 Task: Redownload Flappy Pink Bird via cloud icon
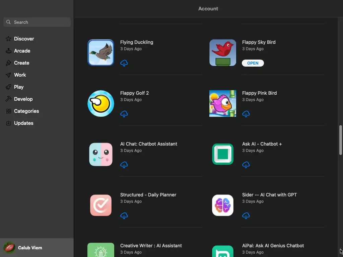246,114
